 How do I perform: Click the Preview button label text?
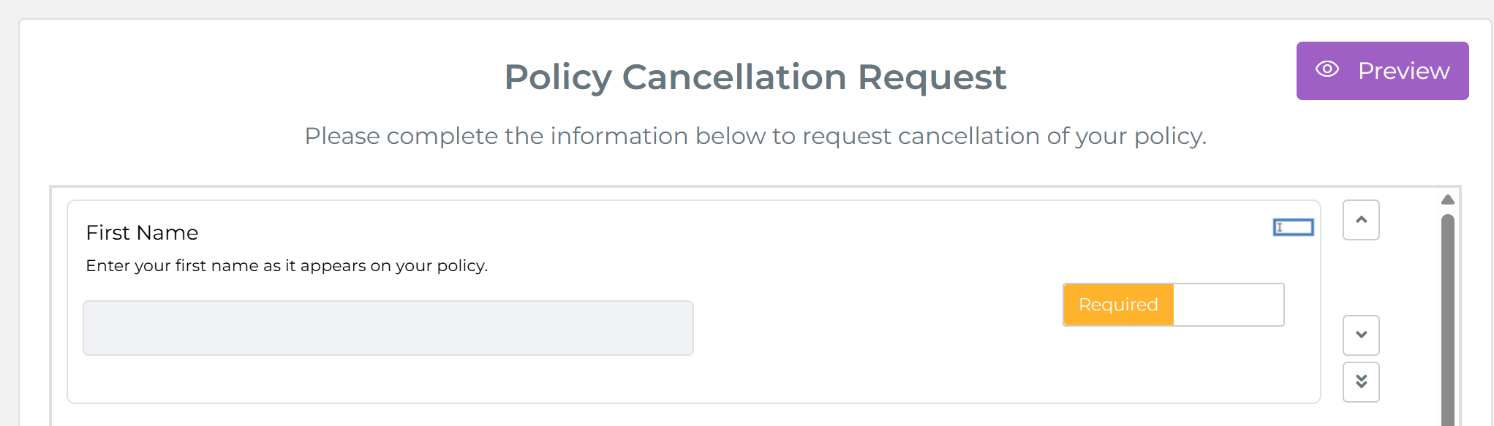click(x=1403, y=70)
